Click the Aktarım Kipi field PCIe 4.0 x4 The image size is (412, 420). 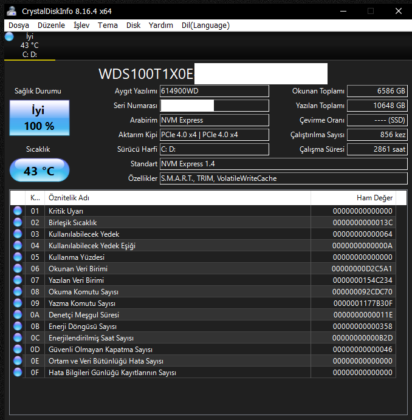[215, 135]
